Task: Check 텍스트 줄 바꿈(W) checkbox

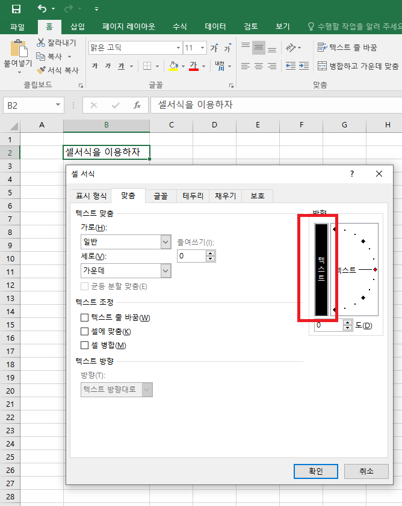Action: (84, 317)
